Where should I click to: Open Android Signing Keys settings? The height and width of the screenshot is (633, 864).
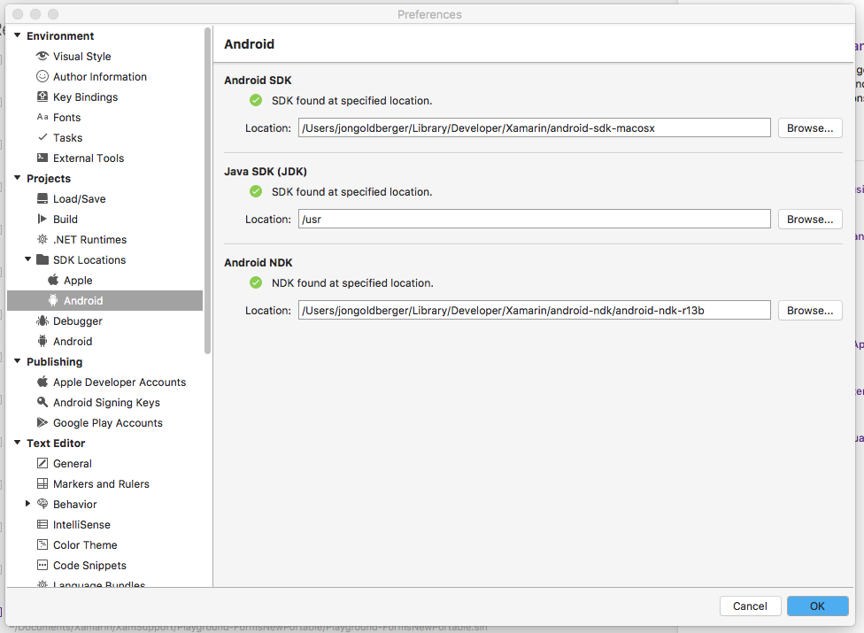point(104,403)
